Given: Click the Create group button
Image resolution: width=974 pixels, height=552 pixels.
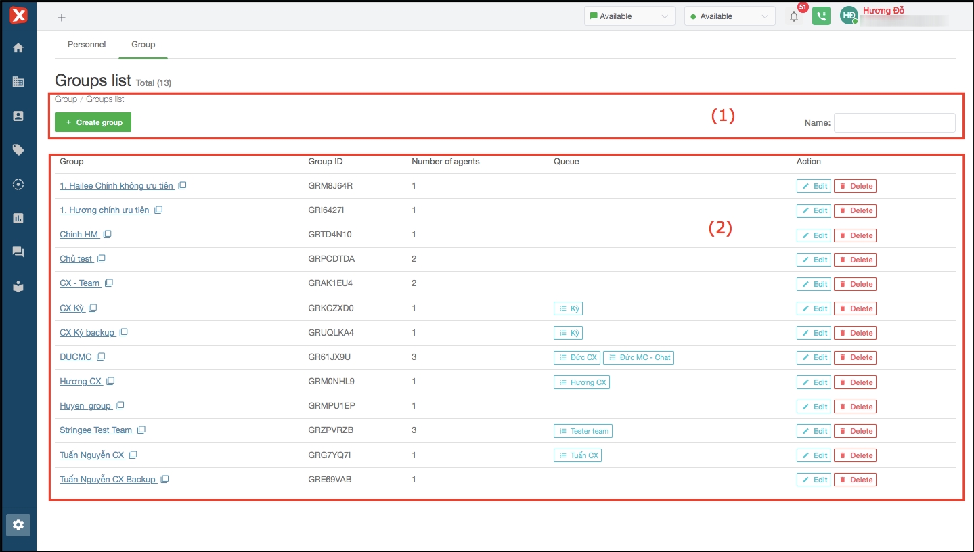Looking at the screenshot, I should 93,122.
